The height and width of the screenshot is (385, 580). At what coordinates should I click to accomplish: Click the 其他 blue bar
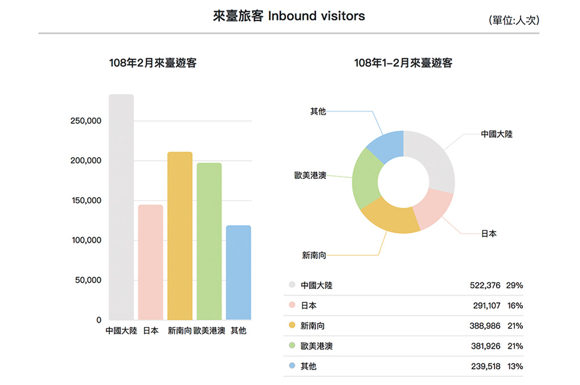click(x=238, y=272)
